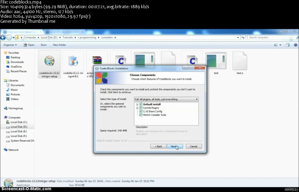Open the Organize menu
The image size is (299, 192).
tap(10, 45)
